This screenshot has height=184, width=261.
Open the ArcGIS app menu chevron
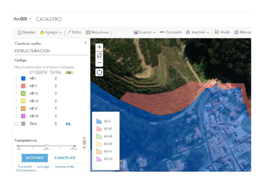pyautogui.click(x=30, y=19)
